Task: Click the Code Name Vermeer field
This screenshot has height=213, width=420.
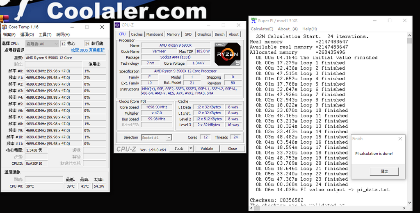Action: pos(159,51)
